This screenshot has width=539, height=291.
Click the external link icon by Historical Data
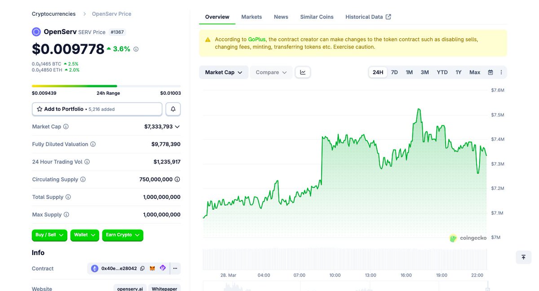click(x=389, y=17)
